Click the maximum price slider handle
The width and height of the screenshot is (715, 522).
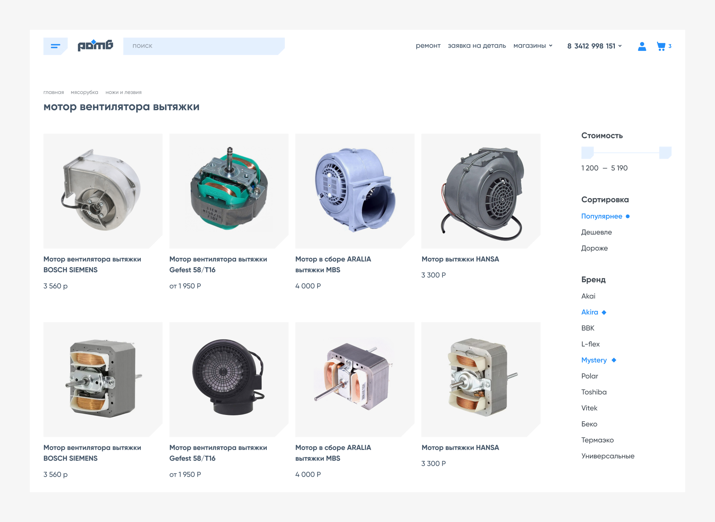coord(665,153)
